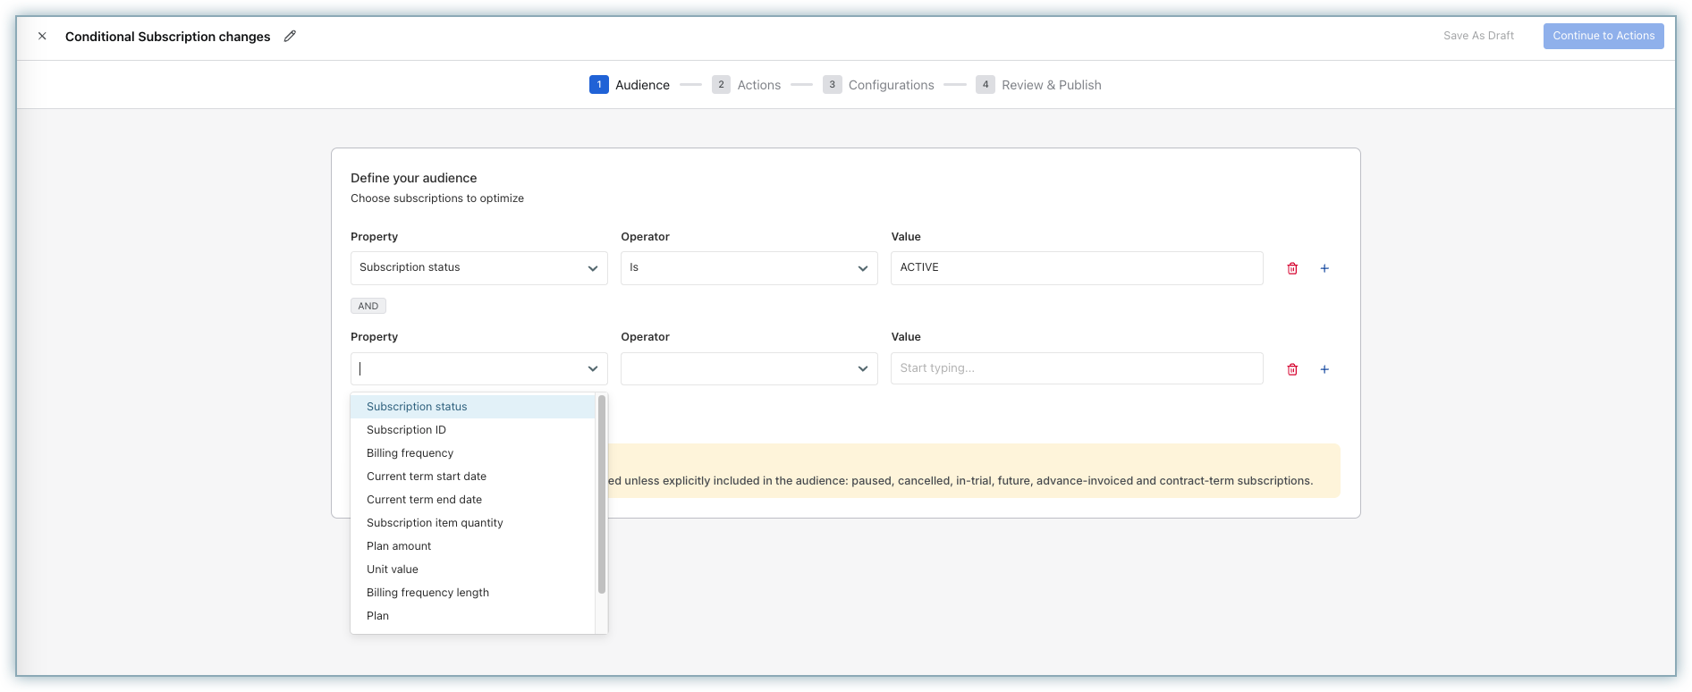This screenshot has width=1692, height=692.
Task: Select Billing frequency length option
Action: pos(472,593)
